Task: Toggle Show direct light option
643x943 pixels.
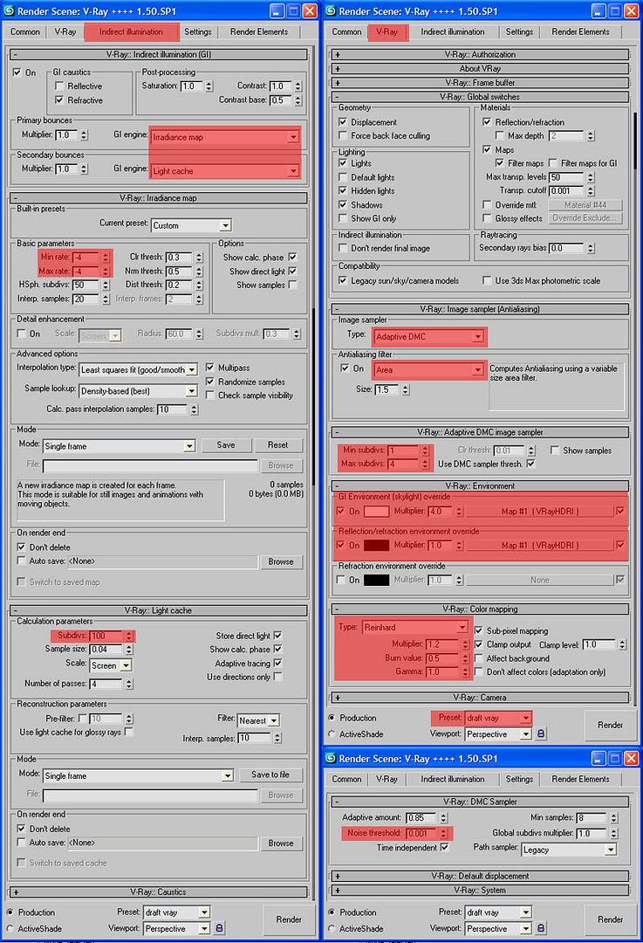Action: point(292,272)
